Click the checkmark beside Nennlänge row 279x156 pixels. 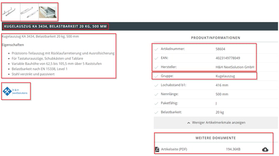tap(156, 94)
